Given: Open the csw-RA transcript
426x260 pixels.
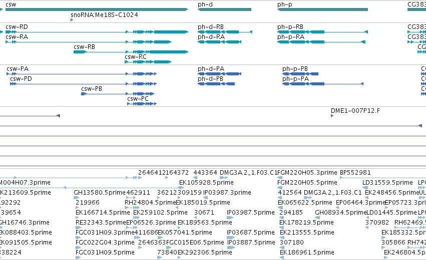Looking at the screenshot, I should [88, 42].
